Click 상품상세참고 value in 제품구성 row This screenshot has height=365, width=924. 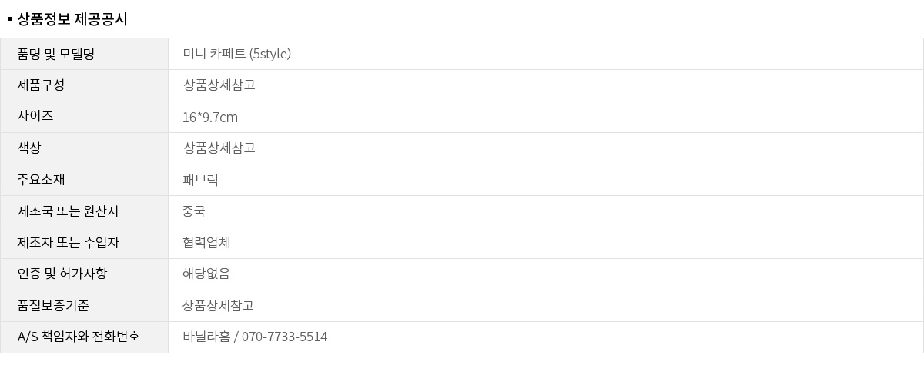pos(219,85)
